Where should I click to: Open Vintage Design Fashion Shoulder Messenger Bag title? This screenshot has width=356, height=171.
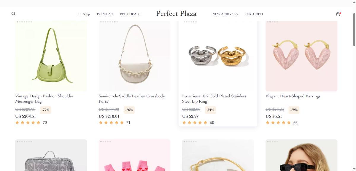click(44, 99)
